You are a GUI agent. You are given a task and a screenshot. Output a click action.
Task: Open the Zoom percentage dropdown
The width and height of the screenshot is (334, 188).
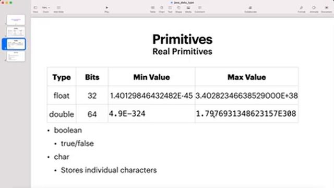(x=45, y=9)
